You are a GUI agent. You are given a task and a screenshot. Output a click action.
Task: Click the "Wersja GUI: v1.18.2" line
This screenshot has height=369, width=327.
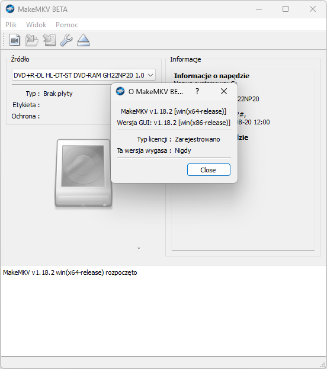(174, 123)
